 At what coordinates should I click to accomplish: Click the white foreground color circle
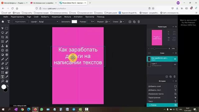coord(4,87)
